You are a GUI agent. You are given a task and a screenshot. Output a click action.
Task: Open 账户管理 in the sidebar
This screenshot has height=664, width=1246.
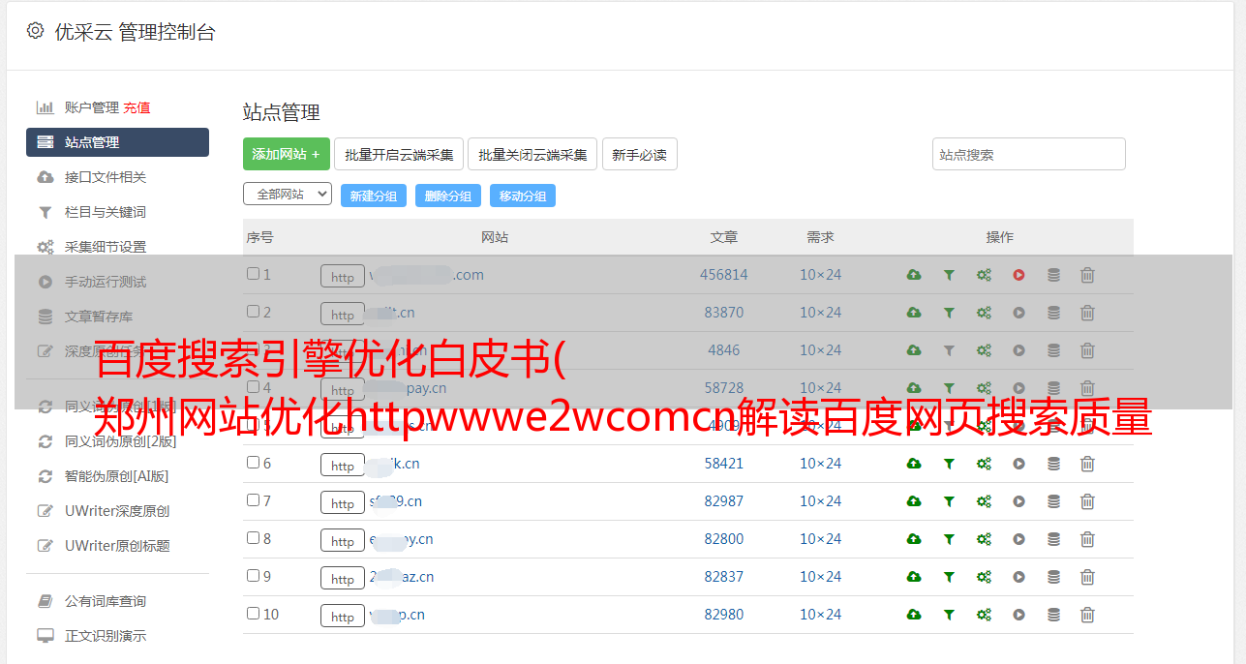[x=92, y=107]
